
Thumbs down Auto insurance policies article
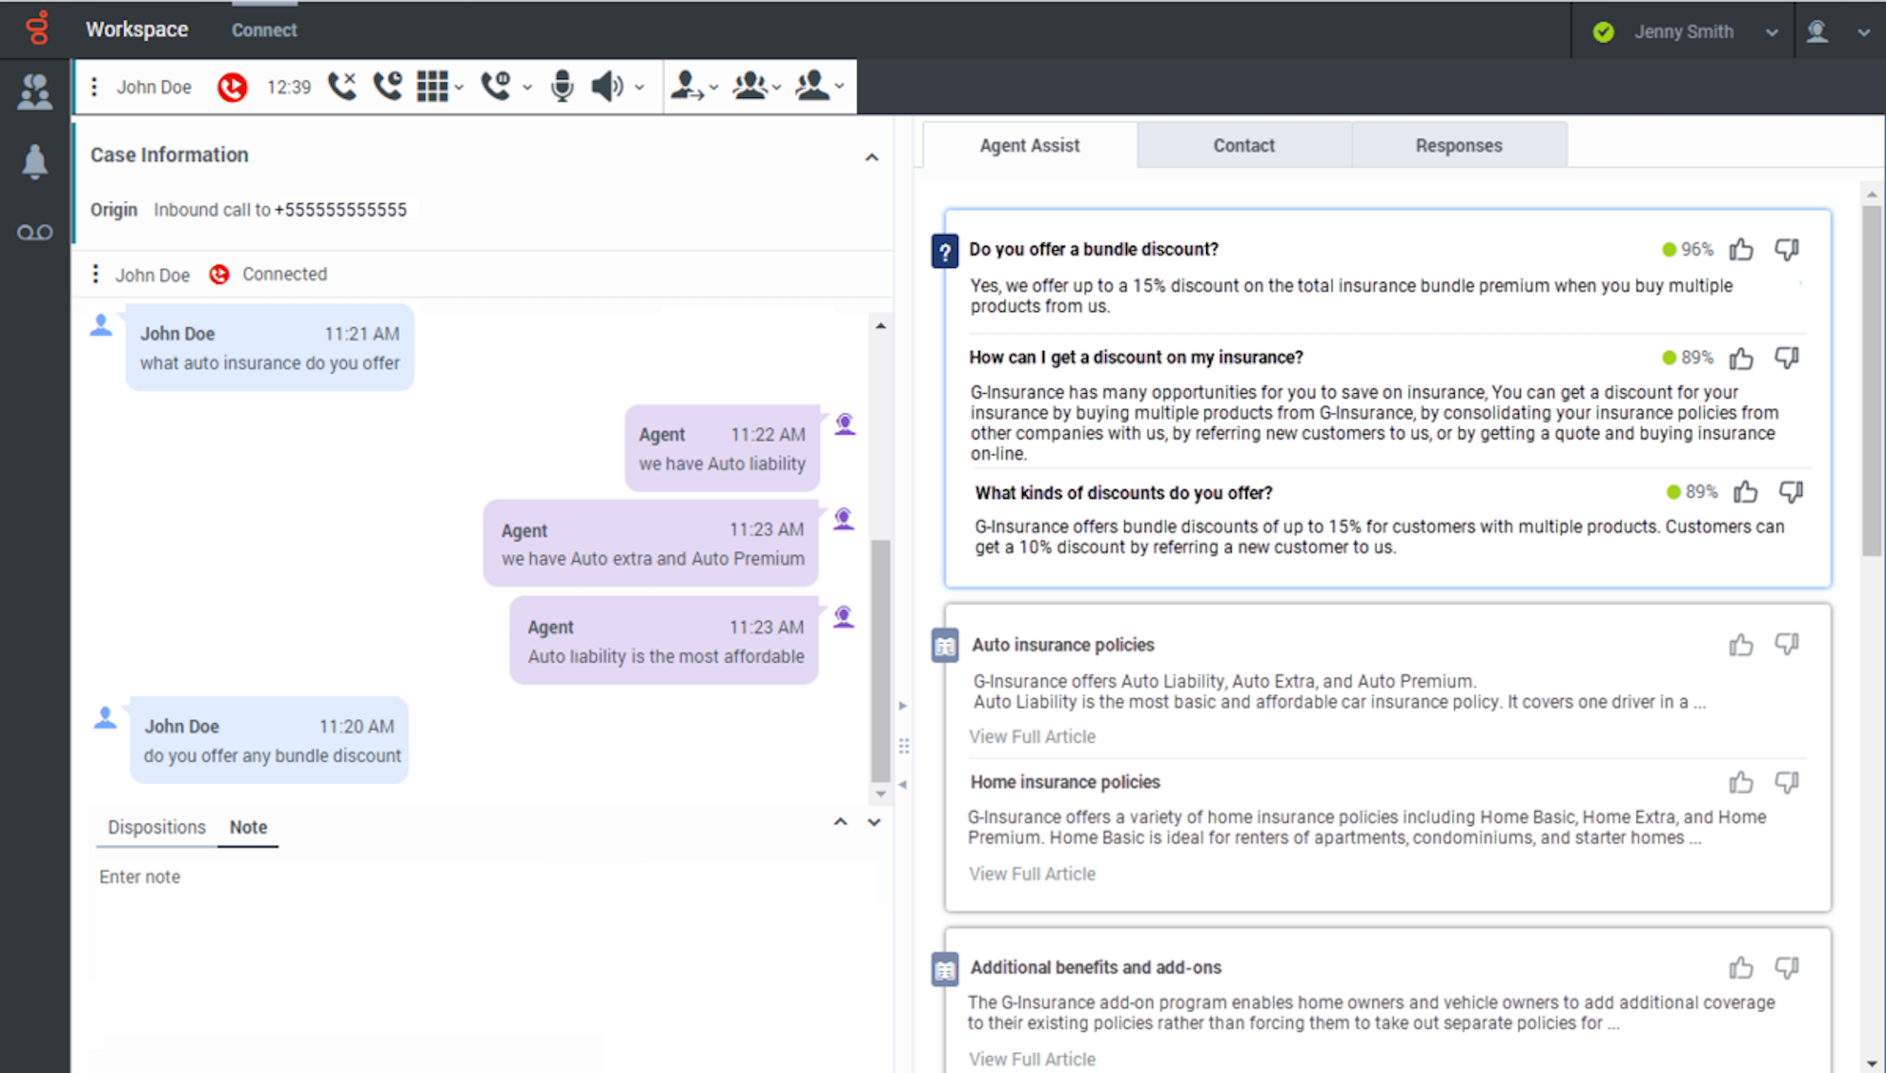pos(1787,644)
